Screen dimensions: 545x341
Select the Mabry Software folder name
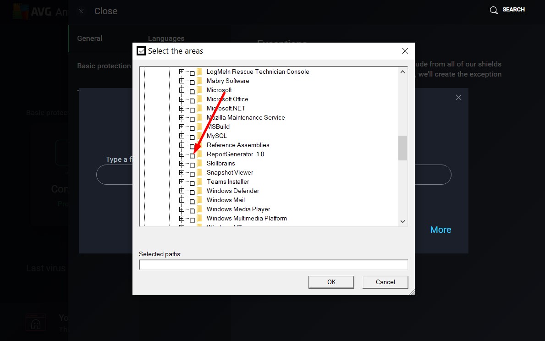pos(228,81)
